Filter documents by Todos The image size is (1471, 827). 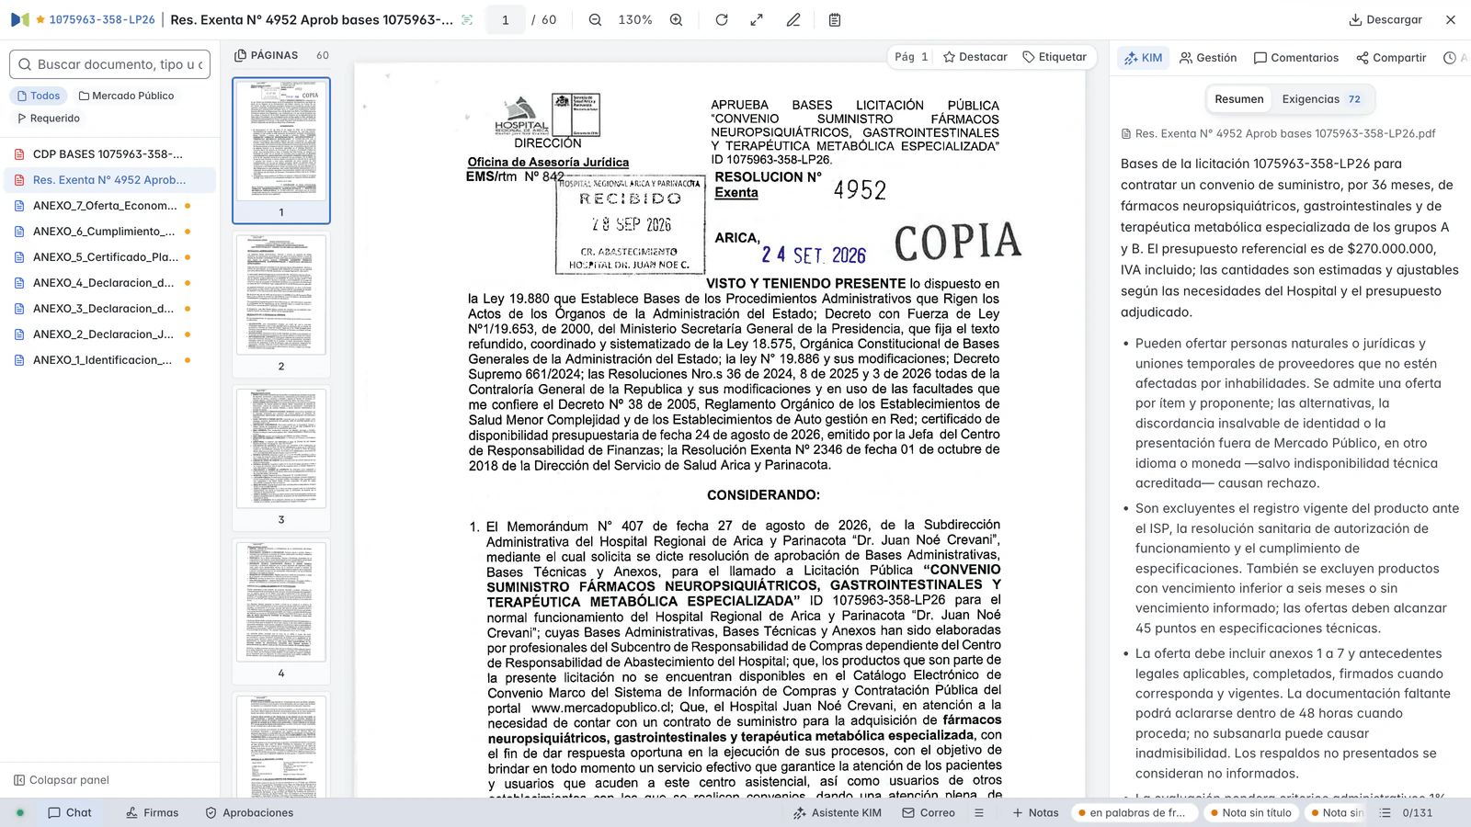(39, 96)
